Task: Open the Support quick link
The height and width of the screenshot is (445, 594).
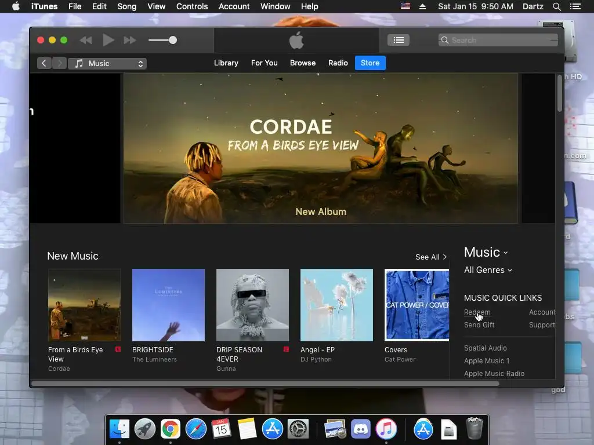Action: click(542, 325)
